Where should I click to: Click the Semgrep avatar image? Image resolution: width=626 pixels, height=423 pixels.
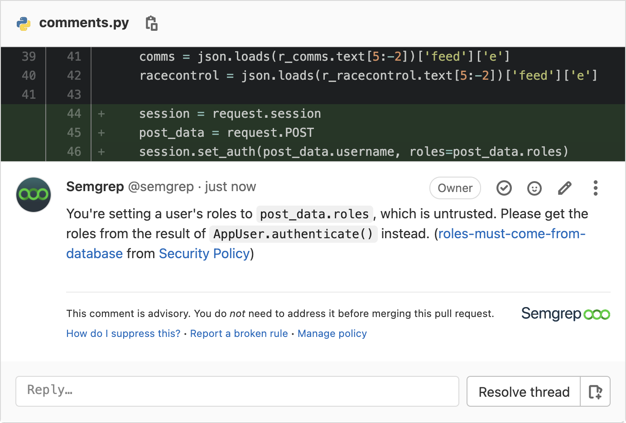tap(34, 195)
